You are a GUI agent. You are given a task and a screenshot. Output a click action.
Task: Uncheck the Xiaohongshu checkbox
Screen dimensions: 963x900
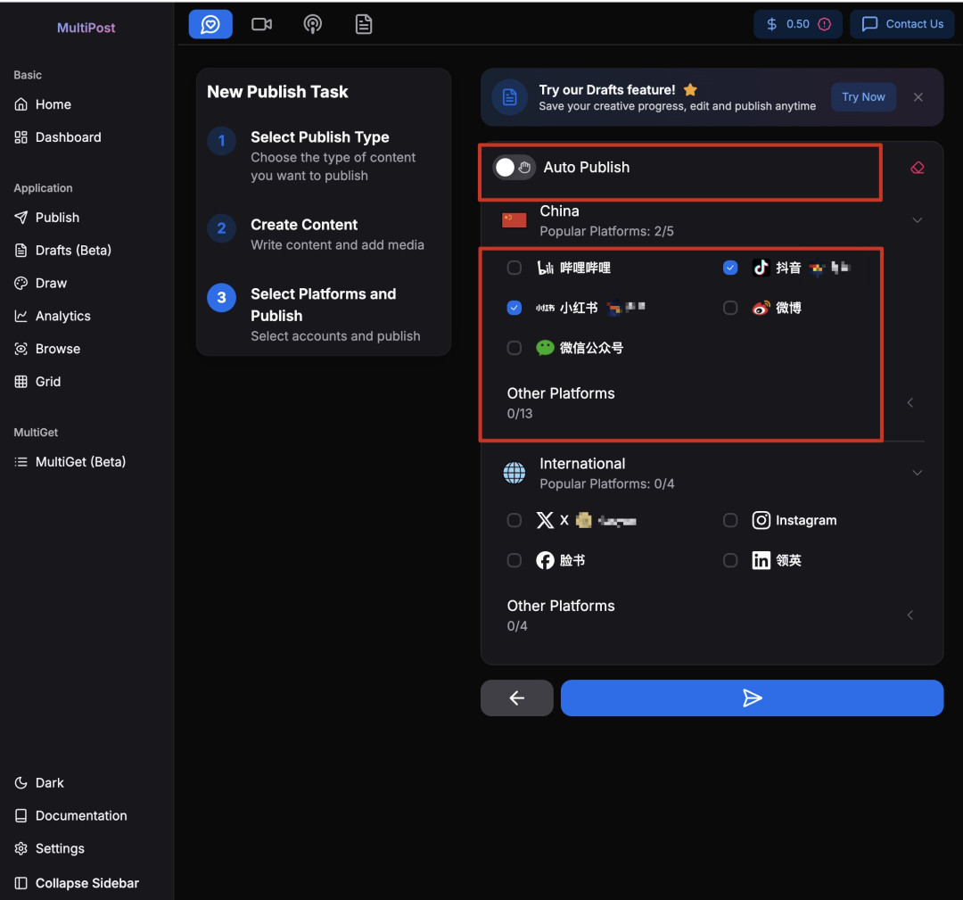tap(514, 308)
